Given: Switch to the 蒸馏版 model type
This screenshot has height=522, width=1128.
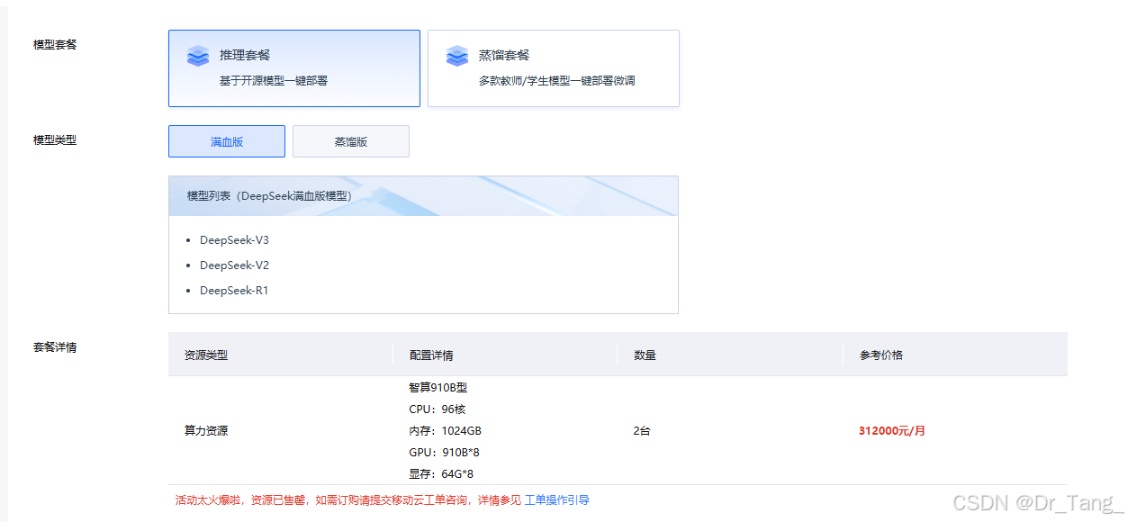Looking at the screenshot, I should [351, 141].
